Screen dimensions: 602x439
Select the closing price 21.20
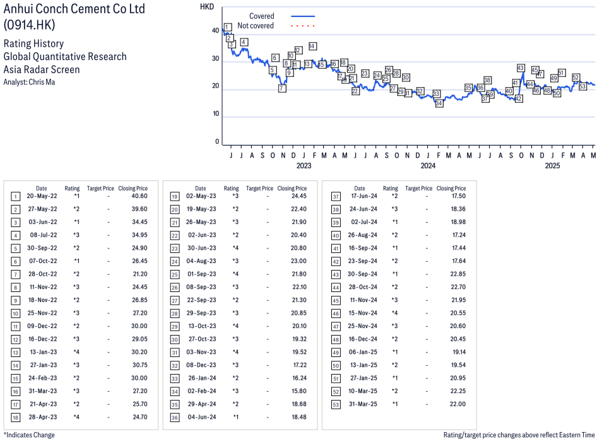(x=140, y=274)
